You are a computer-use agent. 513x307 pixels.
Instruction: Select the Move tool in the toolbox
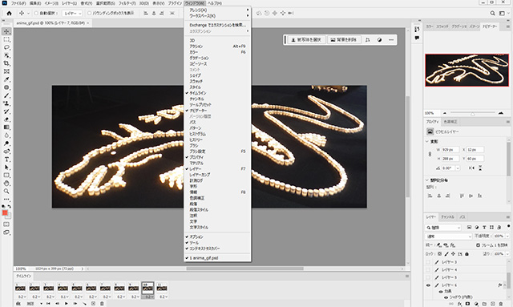pyautogui.click(x=6, y=31)
